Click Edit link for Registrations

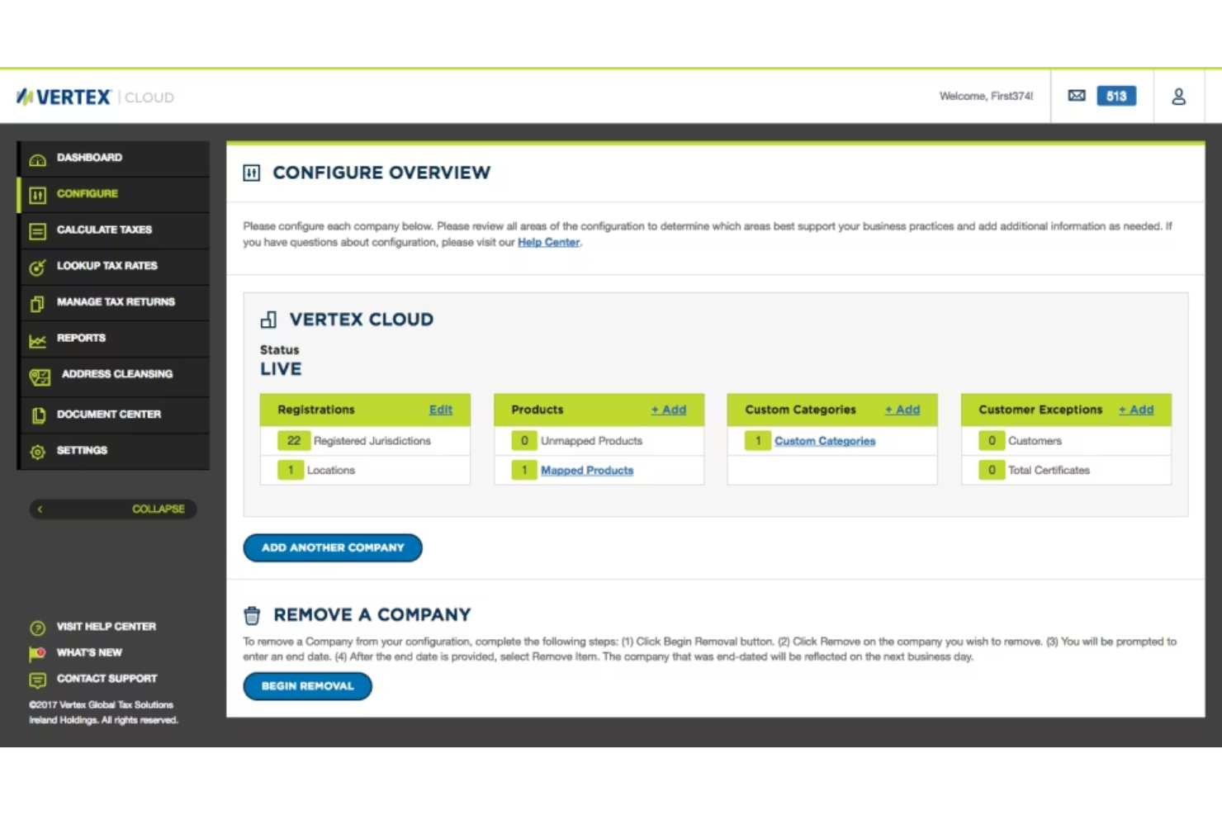coord(441,410)
